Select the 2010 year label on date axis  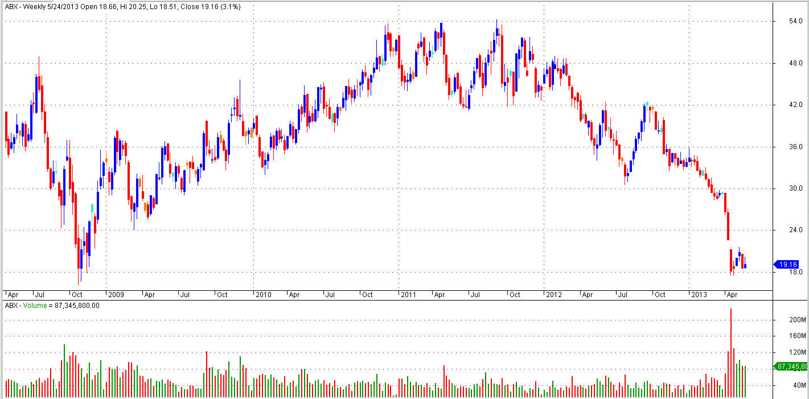point(263,295)
